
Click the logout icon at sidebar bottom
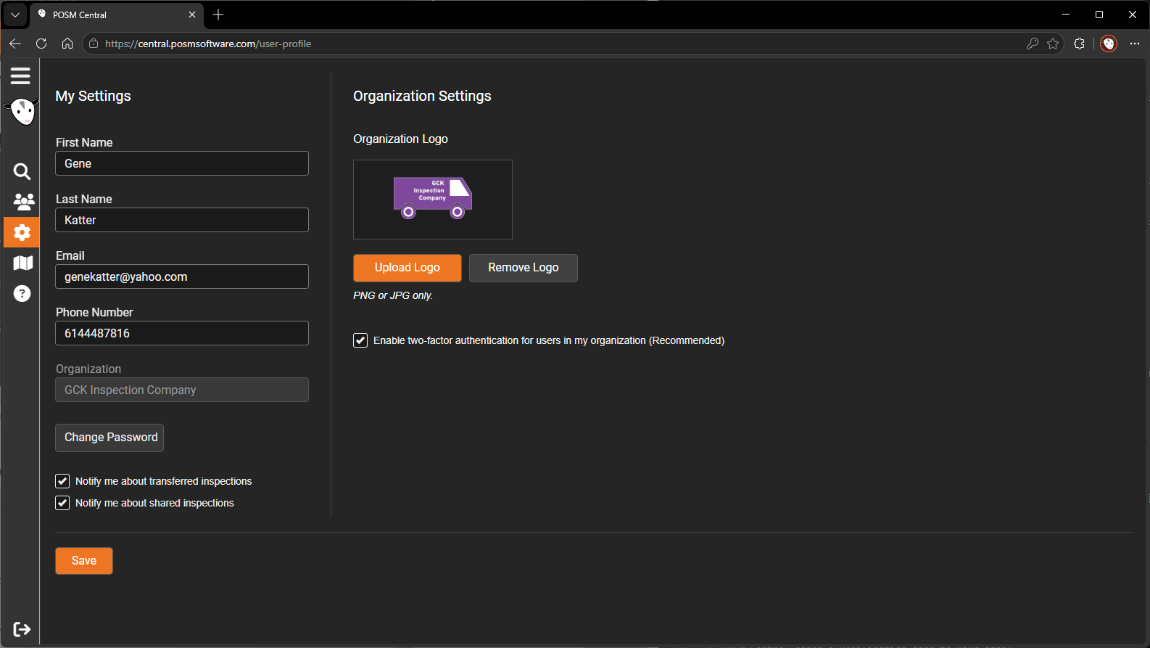point(22,629)
